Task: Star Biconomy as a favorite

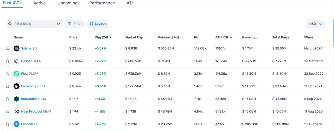Action: tap(8, 86)
